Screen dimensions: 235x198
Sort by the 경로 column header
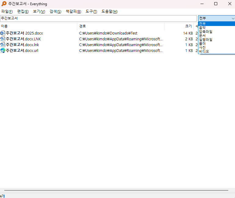pyautogui.click(x=121, y=26)
